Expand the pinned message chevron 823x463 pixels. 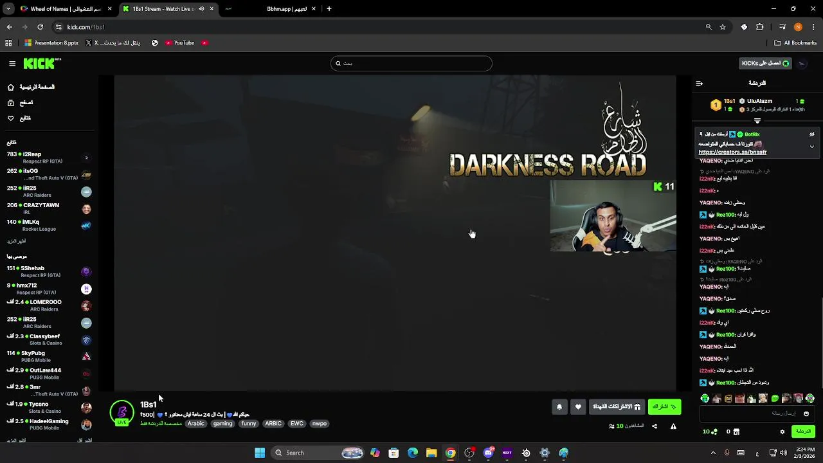coord(811,147)
